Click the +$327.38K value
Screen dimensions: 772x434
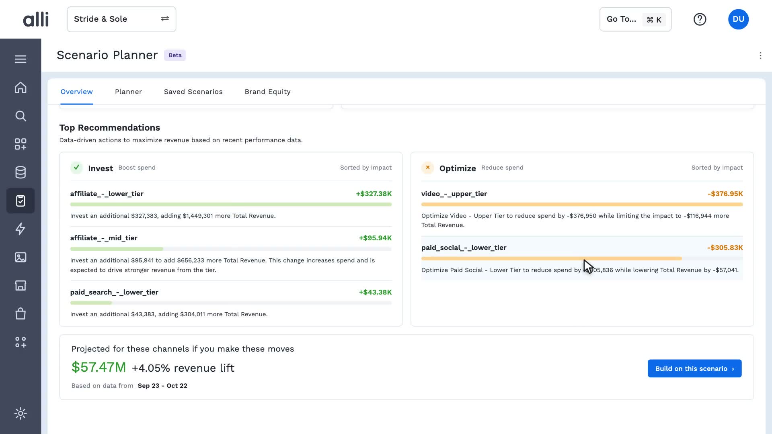(x=374, y=194)
